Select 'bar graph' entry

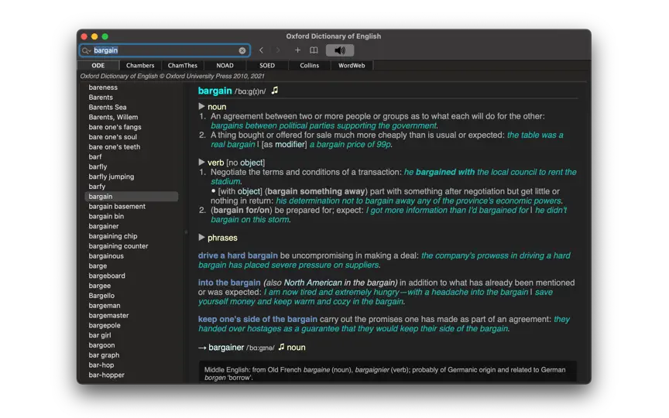(x=104, y=355)
